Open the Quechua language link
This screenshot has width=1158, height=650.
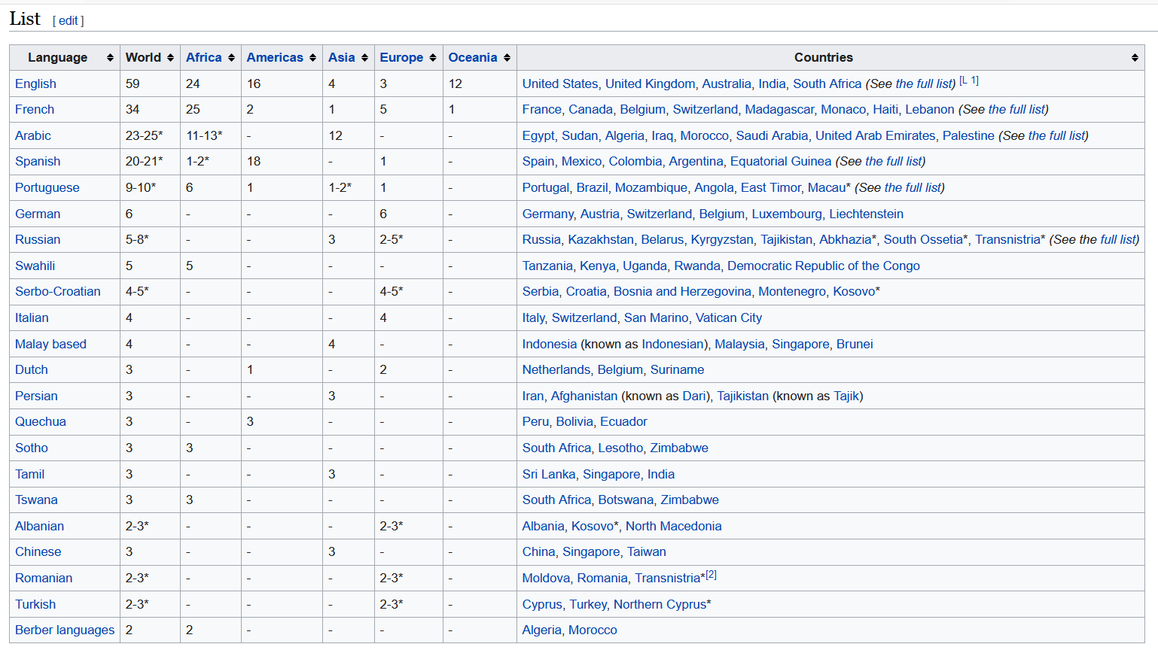click(41, 421)
